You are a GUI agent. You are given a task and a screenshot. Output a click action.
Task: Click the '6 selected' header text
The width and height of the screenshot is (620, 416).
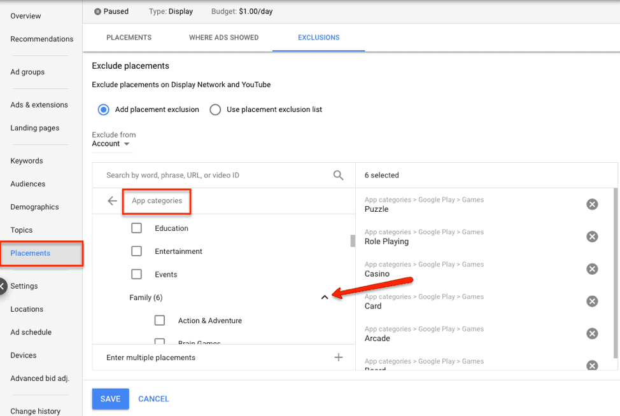381,175
